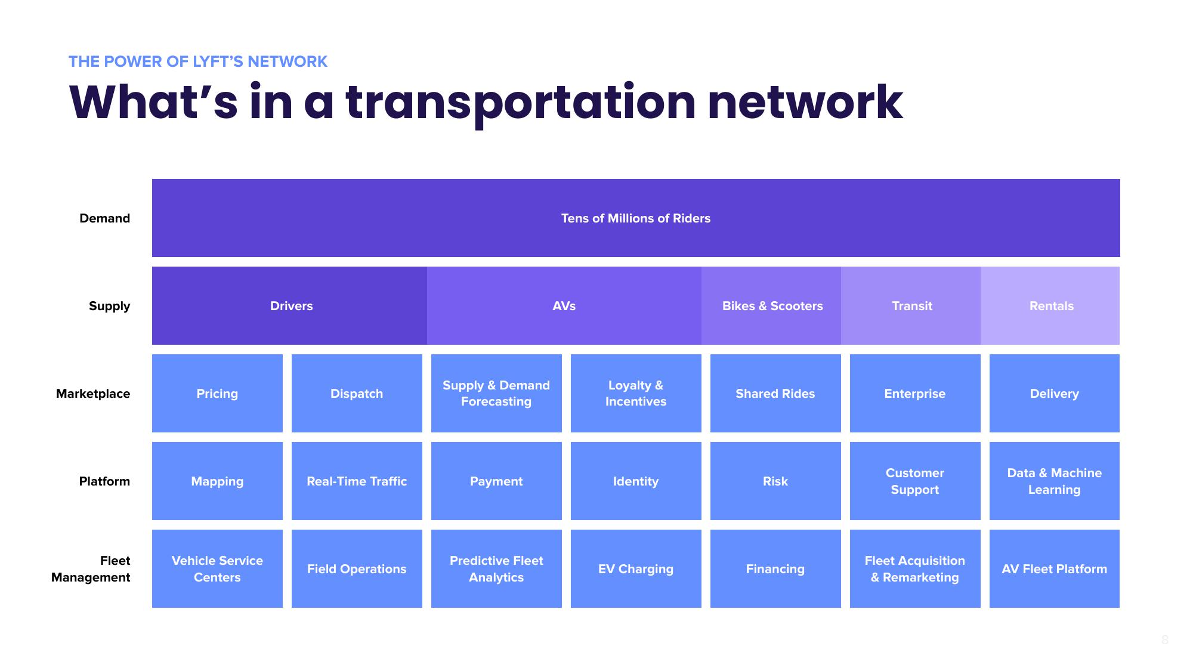Select the Dispatch marketplace icon
1193x671 pixels.
tap(357, 393)
